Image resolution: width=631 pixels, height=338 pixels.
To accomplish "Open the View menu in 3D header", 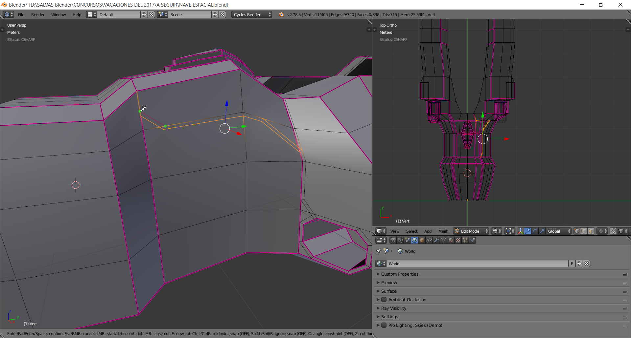I will tap(395, 231).
